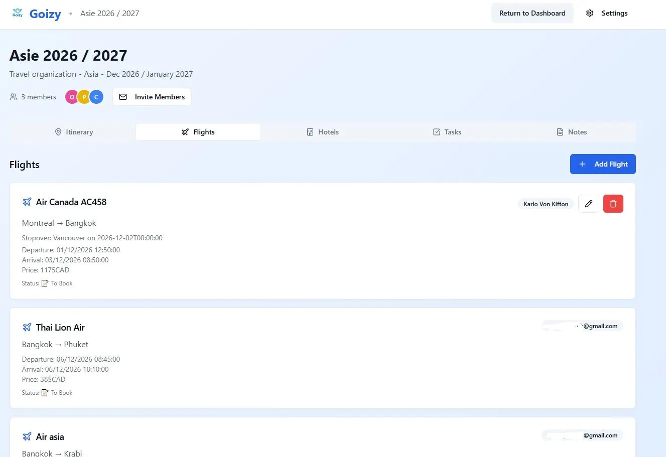Click To Book status icon for Air Canada
Viewport: 666px width, 457px height.
45,283
